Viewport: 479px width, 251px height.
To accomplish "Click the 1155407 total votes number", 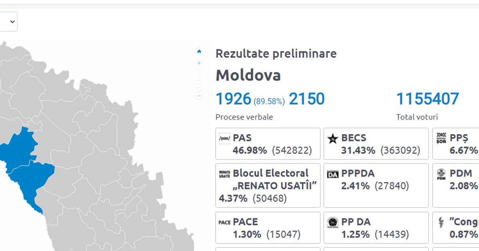I will (x=428, y=99).
